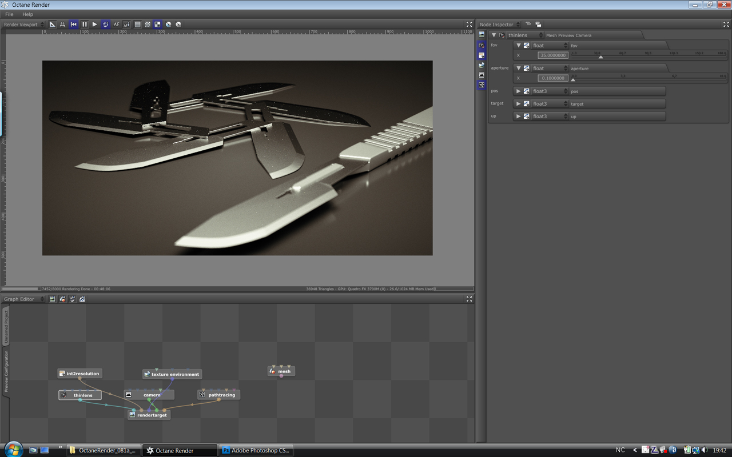This screenshot has width=732, height=457.
Task: Maximize the Graph Editor panel
Action: (470, 299)
